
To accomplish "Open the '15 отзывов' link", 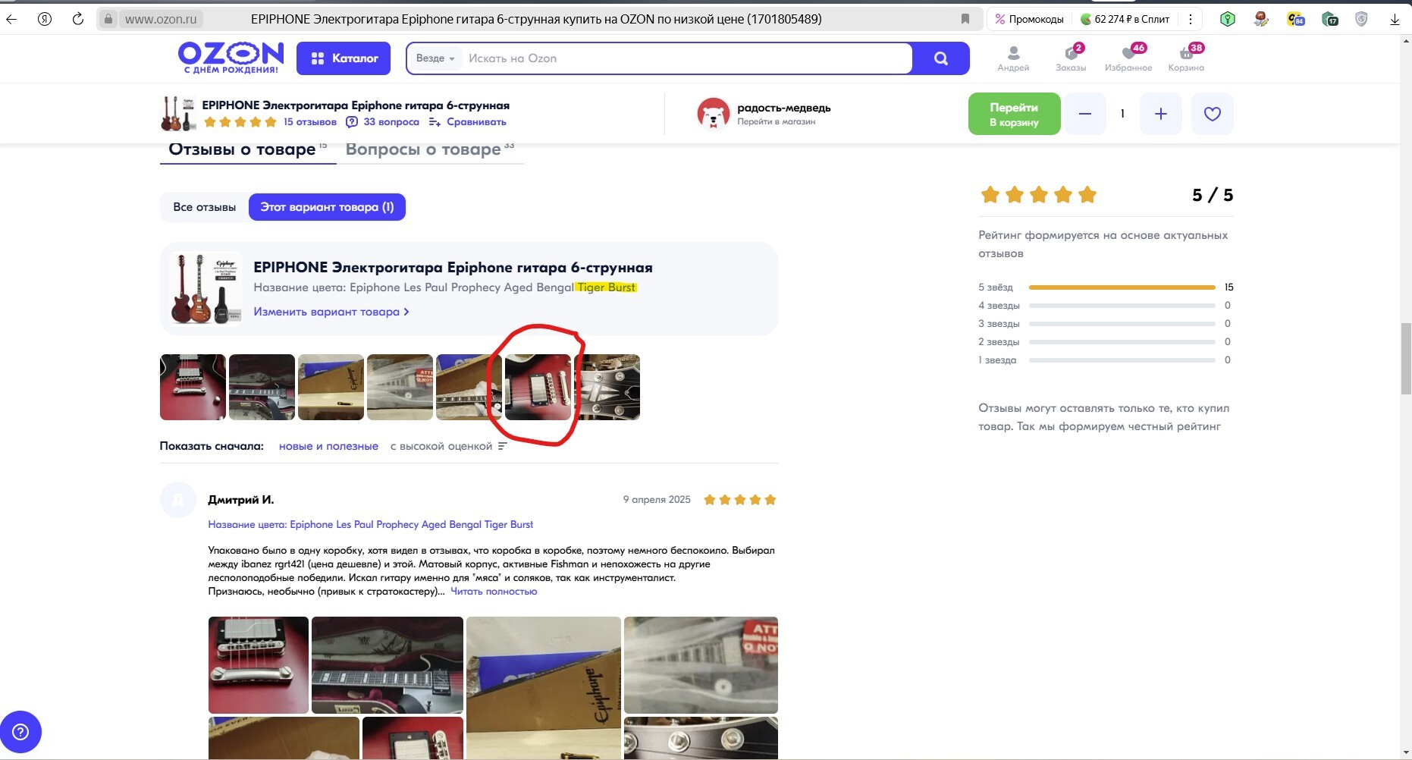I will (x=309, y=122).
